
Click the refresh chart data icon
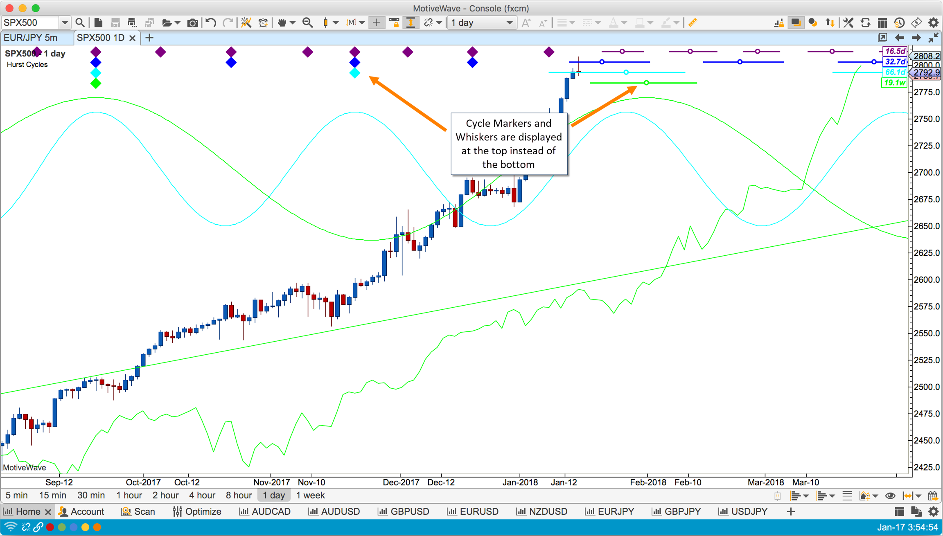pos(865,23)
